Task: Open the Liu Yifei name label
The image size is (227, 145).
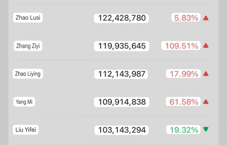Action: click(26, 130)
